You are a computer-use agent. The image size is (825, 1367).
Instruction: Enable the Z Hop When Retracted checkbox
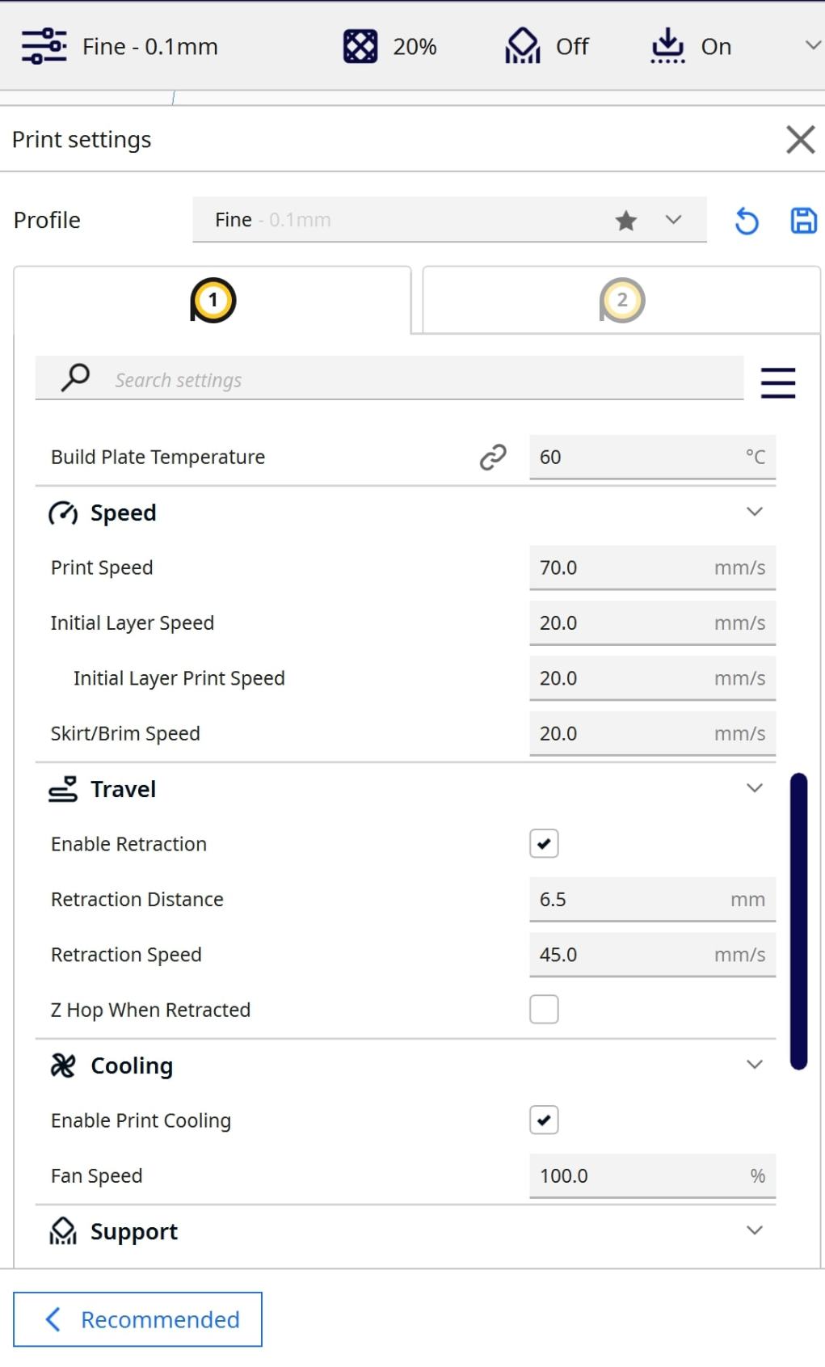[x=544, y=1010]
